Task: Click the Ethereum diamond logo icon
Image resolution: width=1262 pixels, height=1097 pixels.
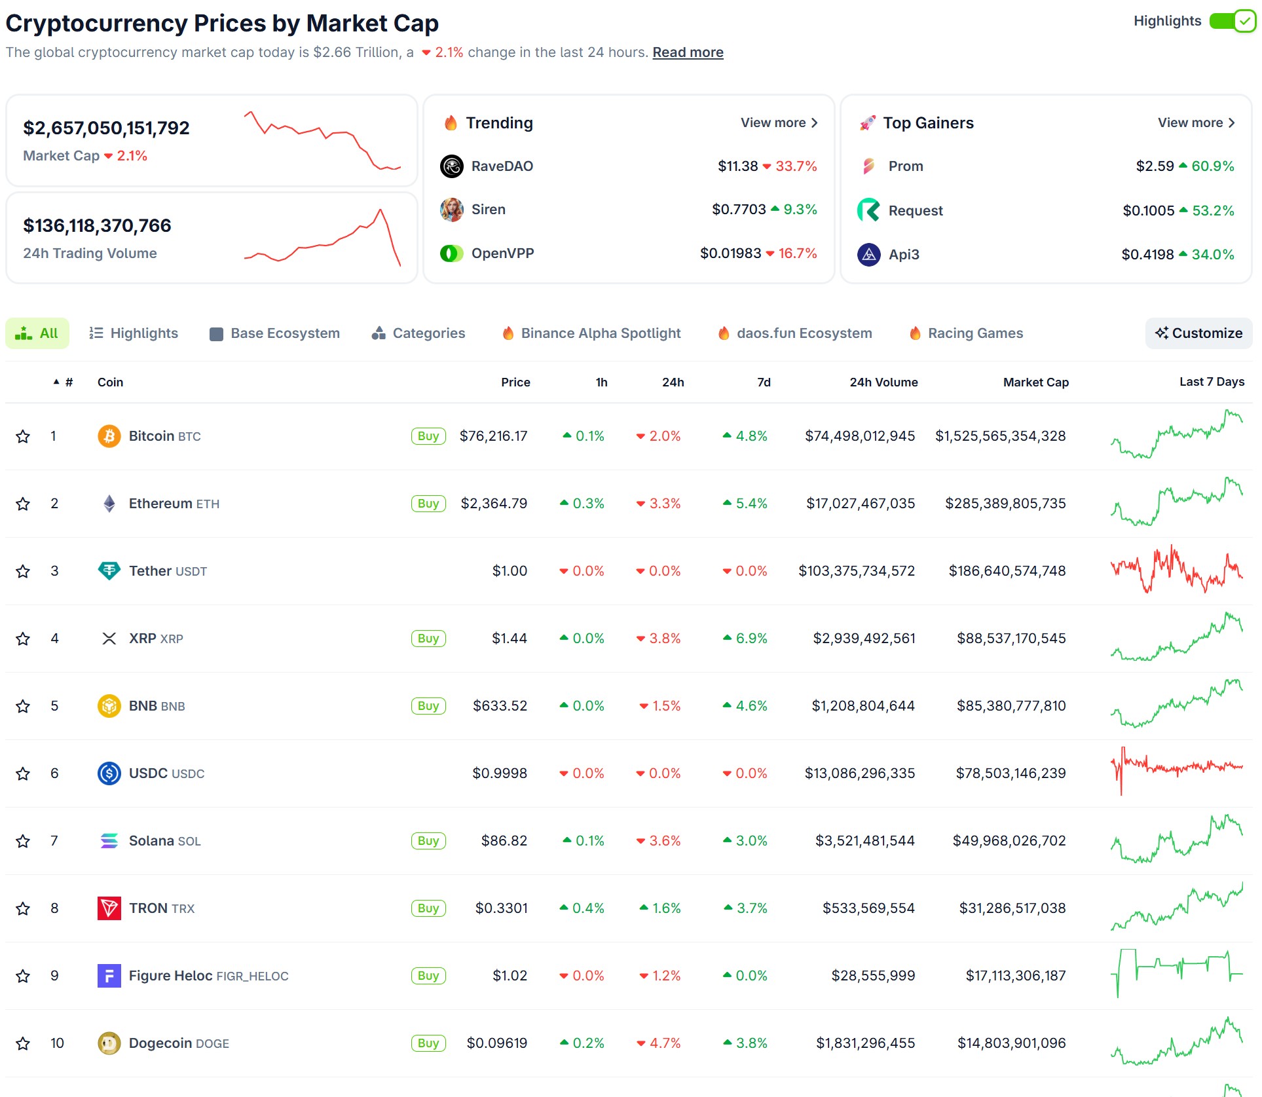Action: click(x=109, y=504)
